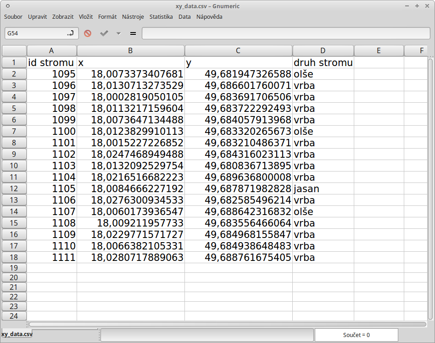Image resolution: width=435 pixels, height=343 pixels.
Task: Select cell 18,0247468949488
Action: pos(131,154)
